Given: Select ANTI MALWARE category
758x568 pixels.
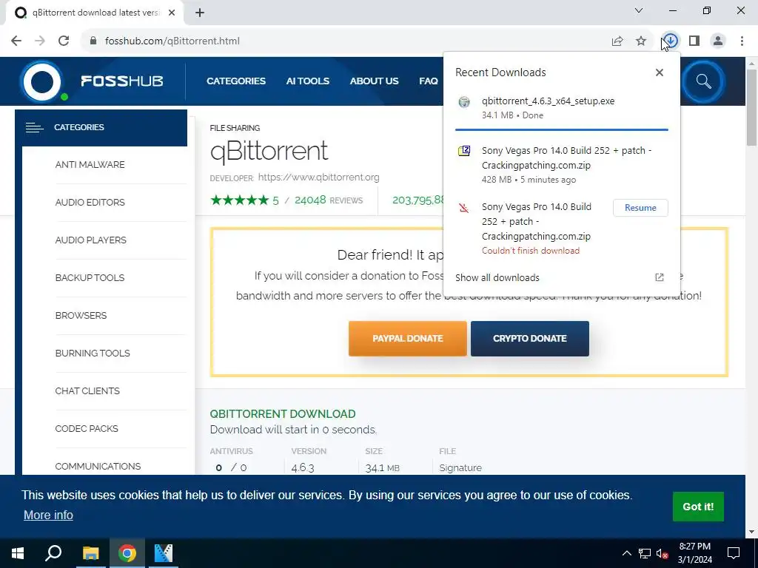Looking at the screenshot, I should [x=90, y=165].
